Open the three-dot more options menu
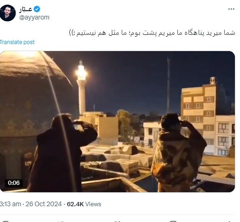Viewport: 240px width, 222px height. [x=231, y=9]
